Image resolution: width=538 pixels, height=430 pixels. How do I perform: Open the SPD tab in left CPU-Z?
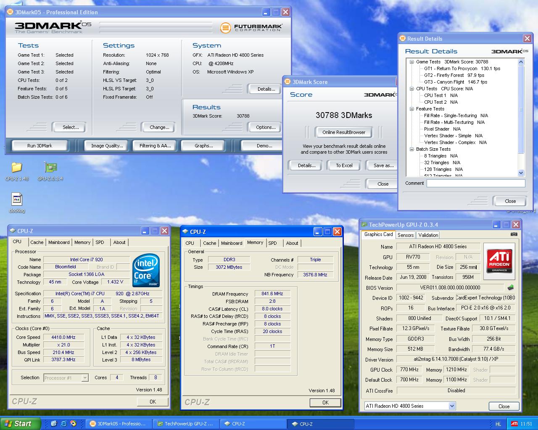pos(100,242)
